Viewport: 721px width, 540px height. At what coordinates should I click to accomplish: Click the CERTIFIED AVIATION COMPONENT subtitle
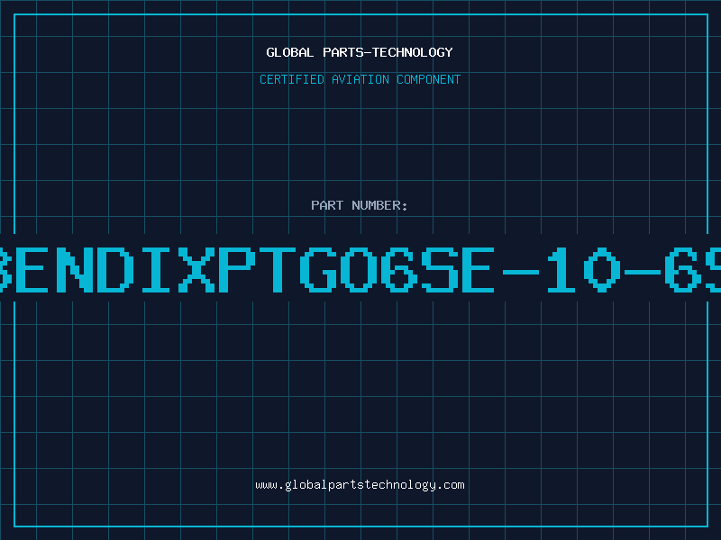[360, 79]
